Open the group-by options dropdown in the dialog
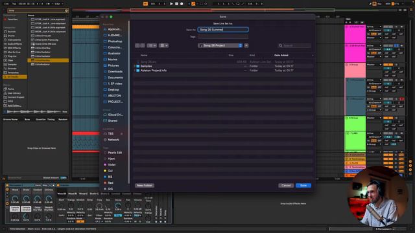This screenshot has height=233, width=415. point(163,45)
